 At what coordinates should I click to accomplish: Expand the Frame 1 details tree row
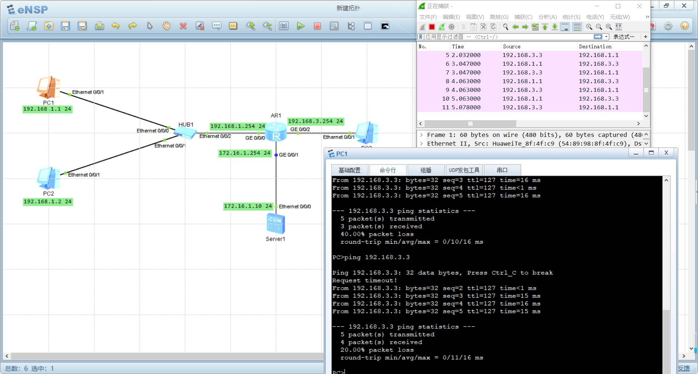coord(422,135)
